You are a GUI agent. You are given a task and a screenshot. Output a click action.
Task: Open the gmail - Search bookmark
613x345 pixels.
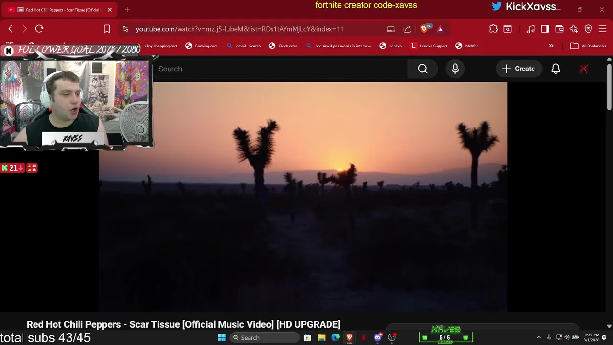pyautogui.click(x=244, y=46)
